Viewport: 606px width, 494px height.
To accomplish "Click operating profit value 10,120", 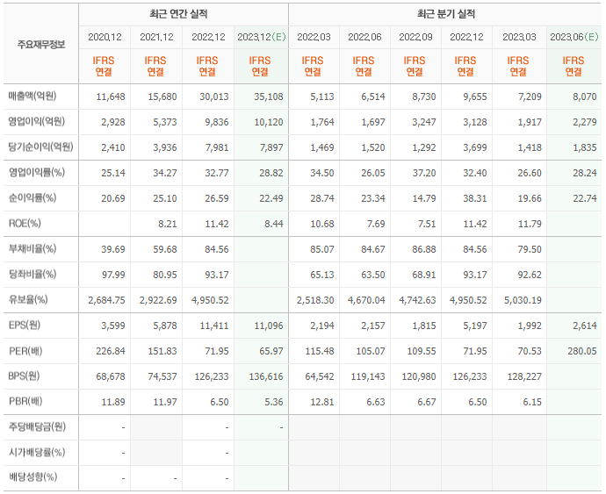I will 269,122.
